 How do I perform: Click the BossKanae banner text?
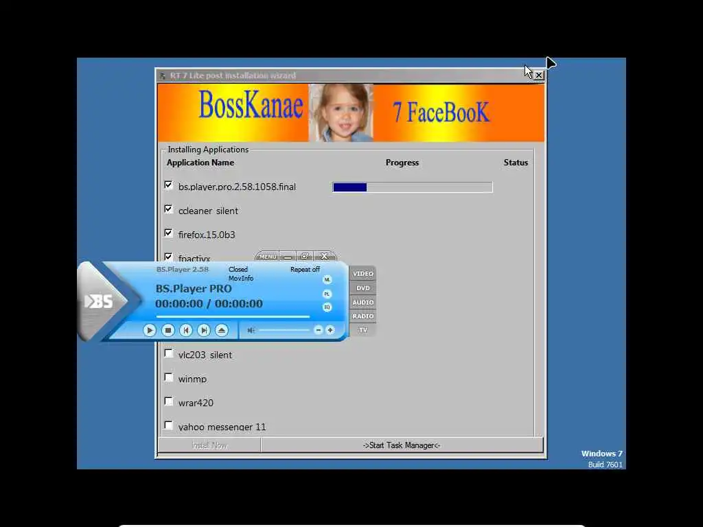click(251, 105)
